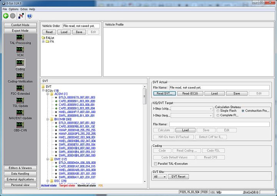This screenshot has width=277, height=196.
Task: Select the SVT root folder icon
Action: tap(43, 86)
